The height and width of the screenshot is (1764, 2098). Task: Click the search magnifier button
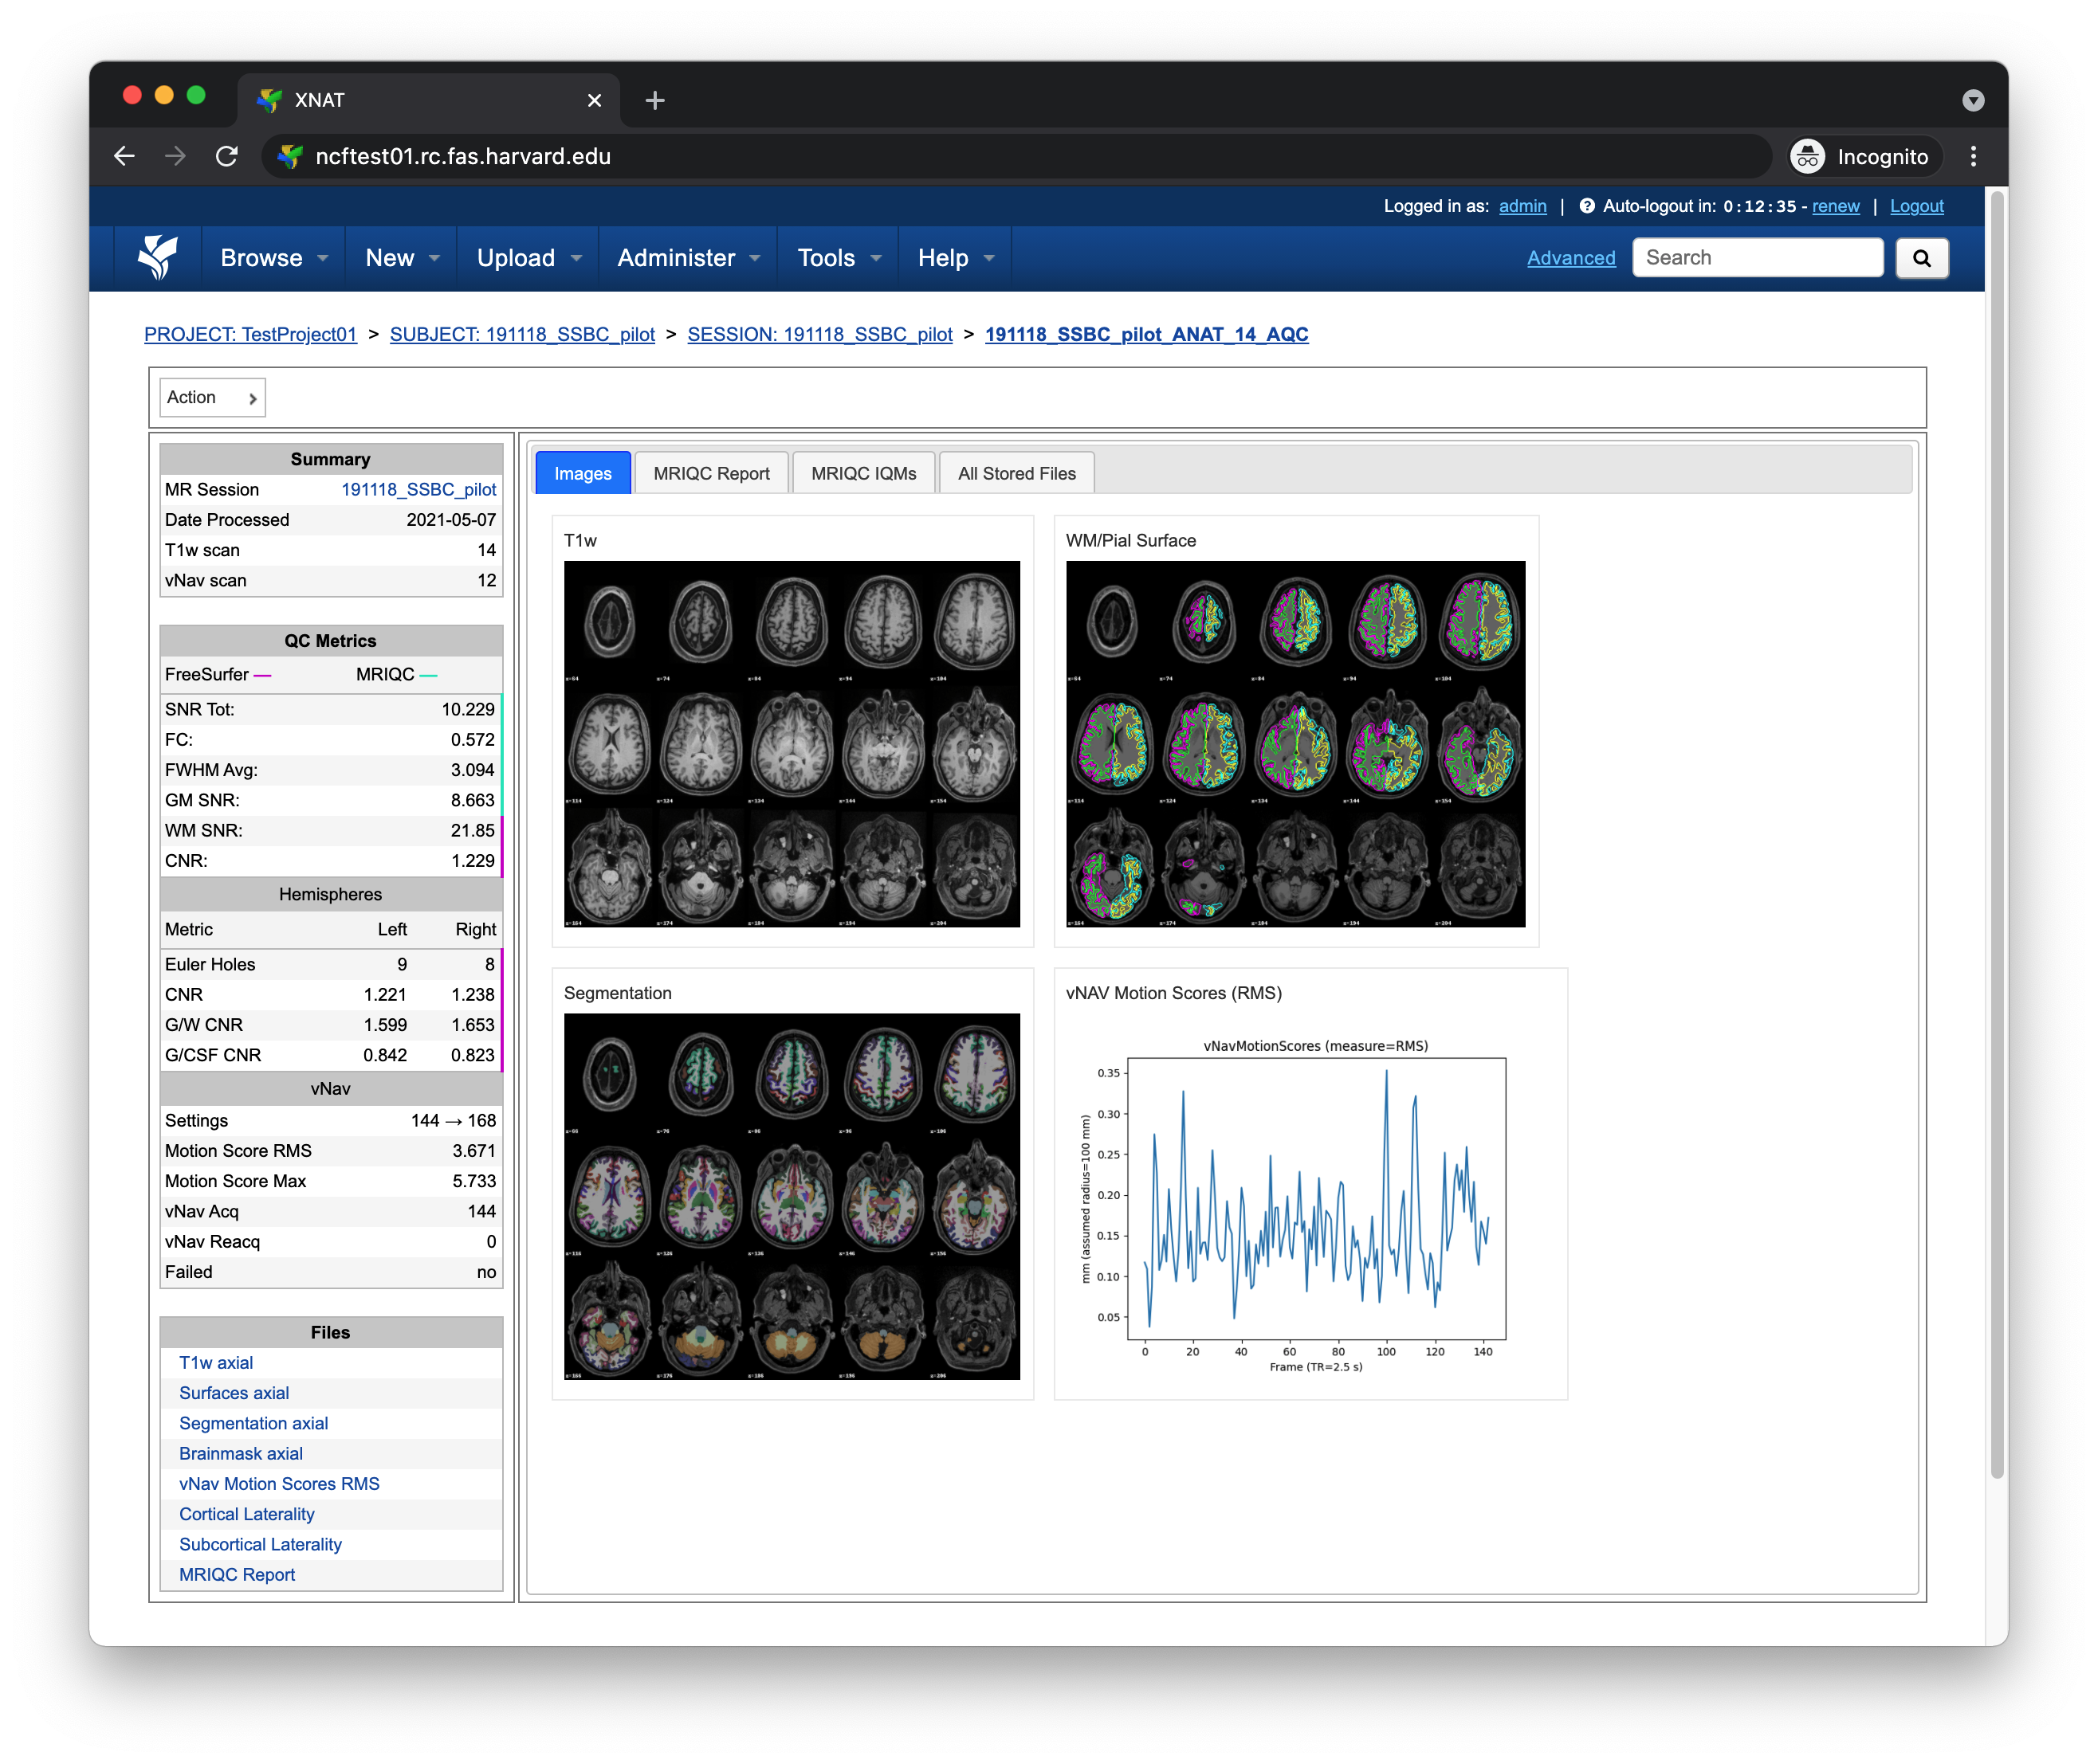(1920, 257)
